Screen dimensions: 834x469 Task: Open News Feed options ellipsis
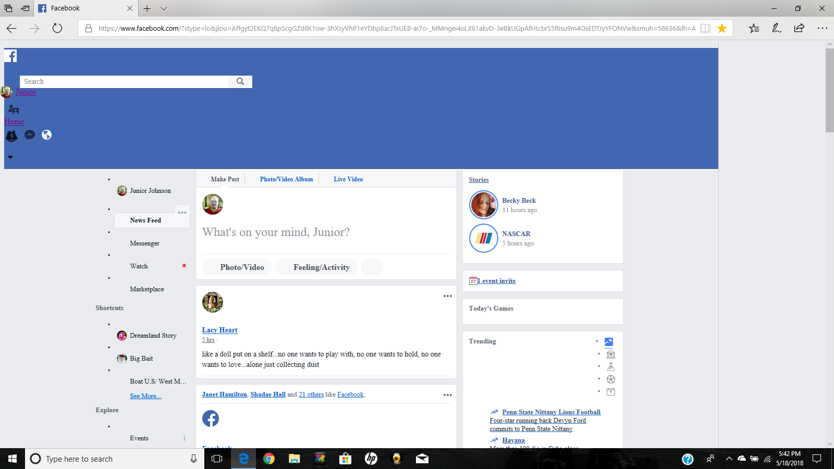pos(182,212)
